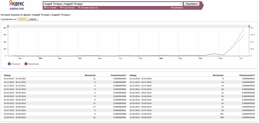Select row 01.06.2014 - 30.06.2014
The height and width of the screenshot is (123, 259).
[x=192, y=107]
